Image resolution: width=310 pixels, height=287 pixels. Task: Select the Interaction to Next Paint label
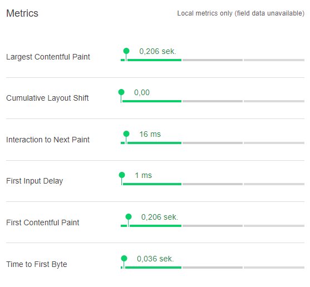point(48,140)
